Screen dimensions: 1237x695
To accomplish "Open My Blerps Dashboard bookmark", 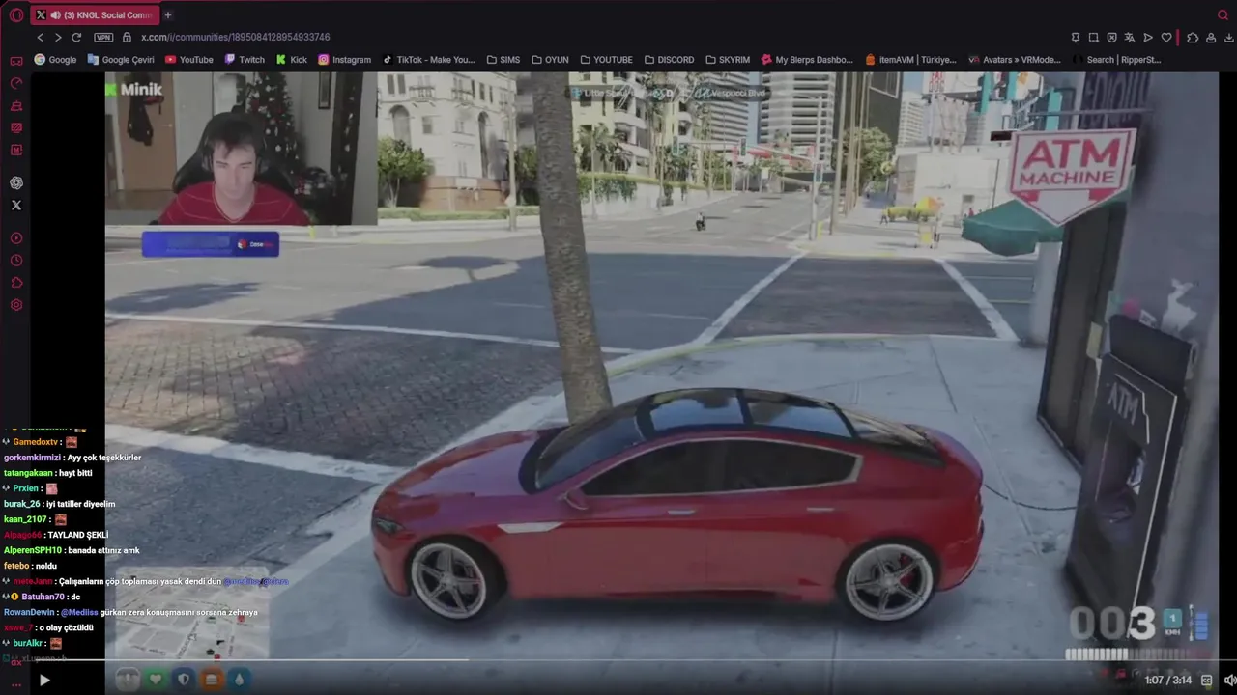I will pyautogui.click(x=807, y=59).
